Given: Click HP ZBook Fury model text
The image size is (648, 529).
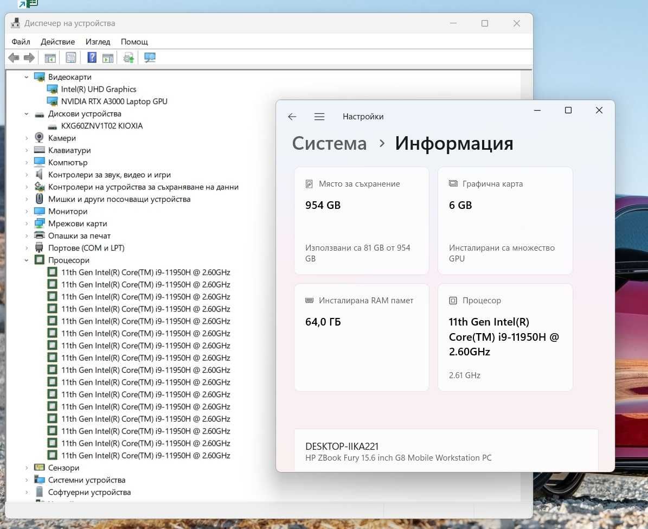Looking at the screenshot, I should tap(399, 458).
